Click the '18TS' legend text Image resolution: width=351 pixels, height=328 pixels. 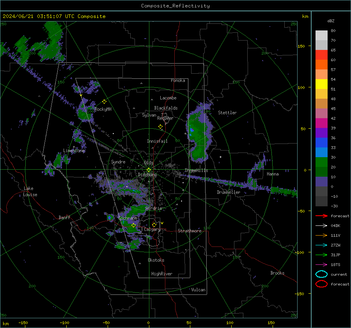335,265
